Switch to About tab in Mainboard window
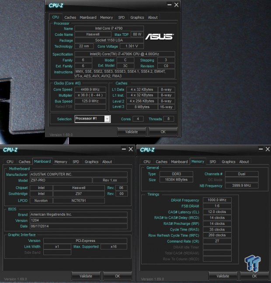Image resolution: width=271 pixels, height=283 pixels. pos(107,162)
